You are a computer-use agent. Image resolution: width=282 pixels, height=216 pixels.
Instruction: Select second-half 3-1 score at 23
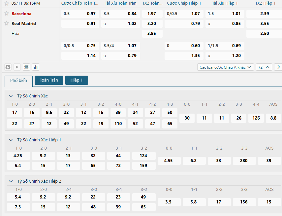(x=119, y=197)
